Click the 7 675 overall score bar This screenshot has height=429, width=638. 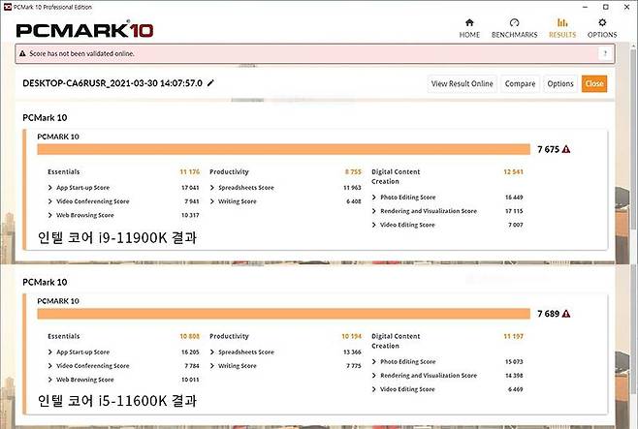[x=283, y=149]
